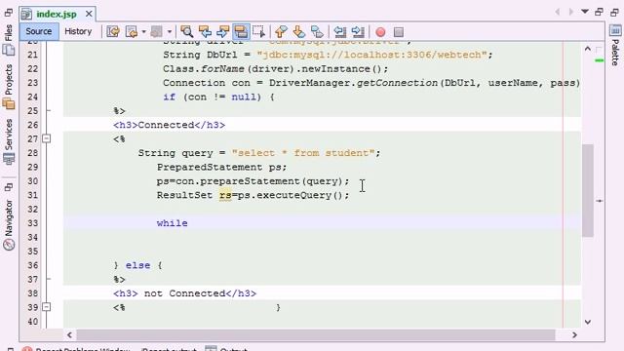The height and width of the screenshot is (351, 624).
Task: Click the Back navigation icon in editor toolbar
Action: pyautogui.click(x=132, y=31)
